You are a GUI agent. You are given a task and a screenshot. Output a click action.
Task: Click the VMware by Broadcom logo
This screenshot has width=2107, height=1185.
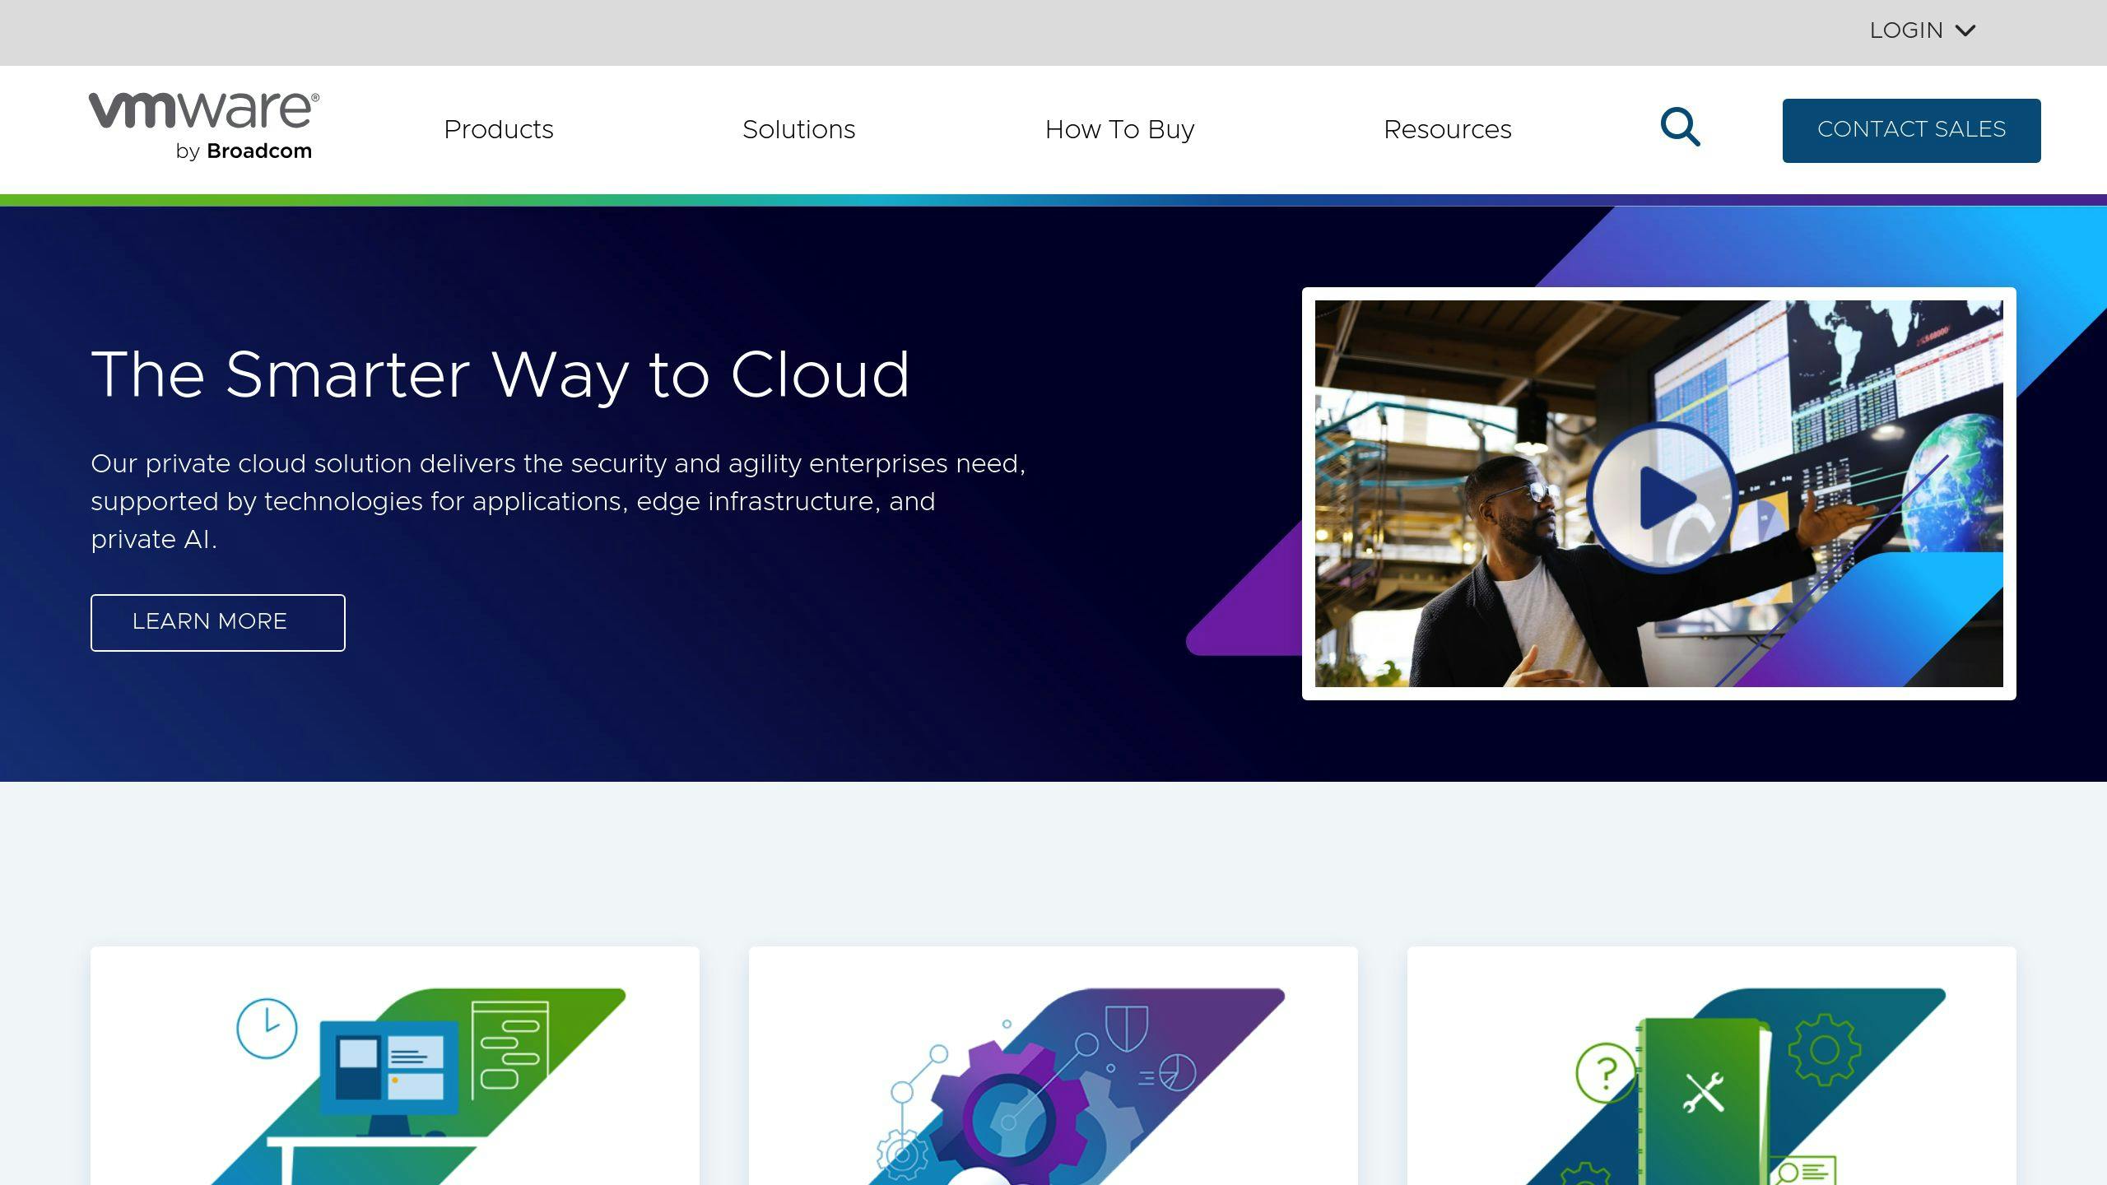203,128
